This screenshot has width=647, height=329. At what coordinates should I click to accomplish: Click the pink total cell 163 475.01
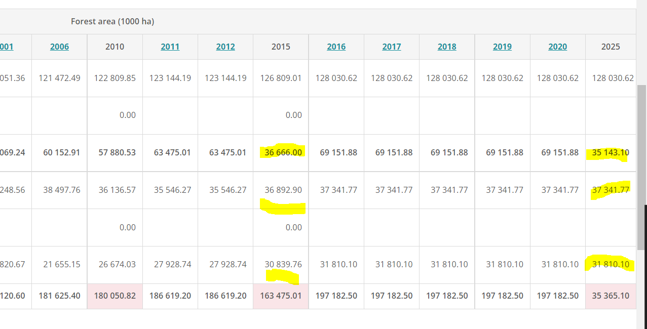point(281,296)
